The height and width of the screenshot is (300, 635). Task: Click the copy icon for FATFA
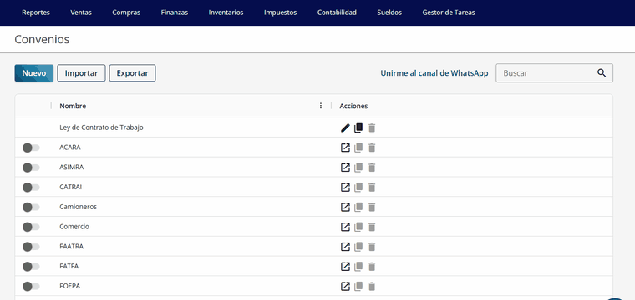pyautogui.click(x=358, y=267)
